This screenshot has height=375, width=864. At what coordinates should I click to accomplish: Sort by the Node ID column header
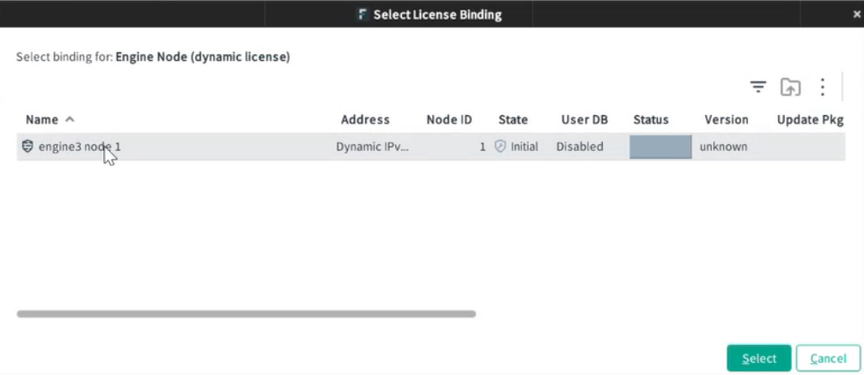click(x=449, y=119)
